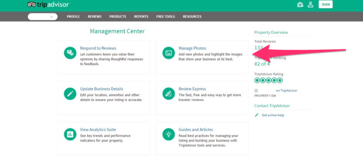
Task: Open the View Analytics Suite link
Action: pos(98,130)
